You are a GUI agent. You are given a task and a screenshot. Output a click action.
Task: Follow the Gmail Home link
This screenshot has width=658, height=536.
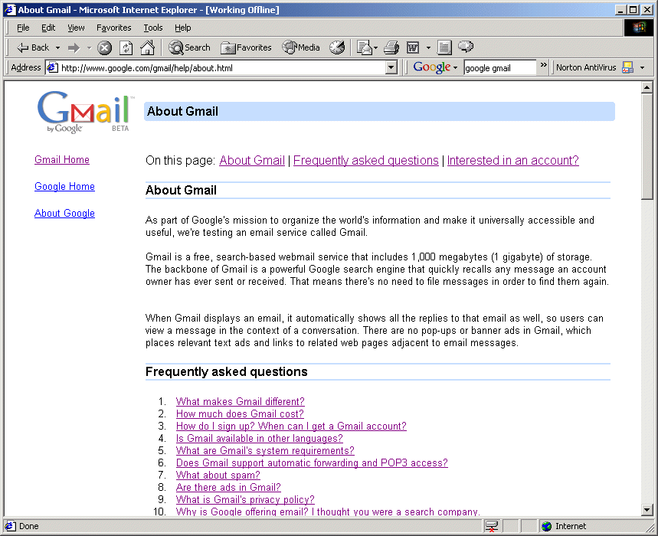coord(62,160)
